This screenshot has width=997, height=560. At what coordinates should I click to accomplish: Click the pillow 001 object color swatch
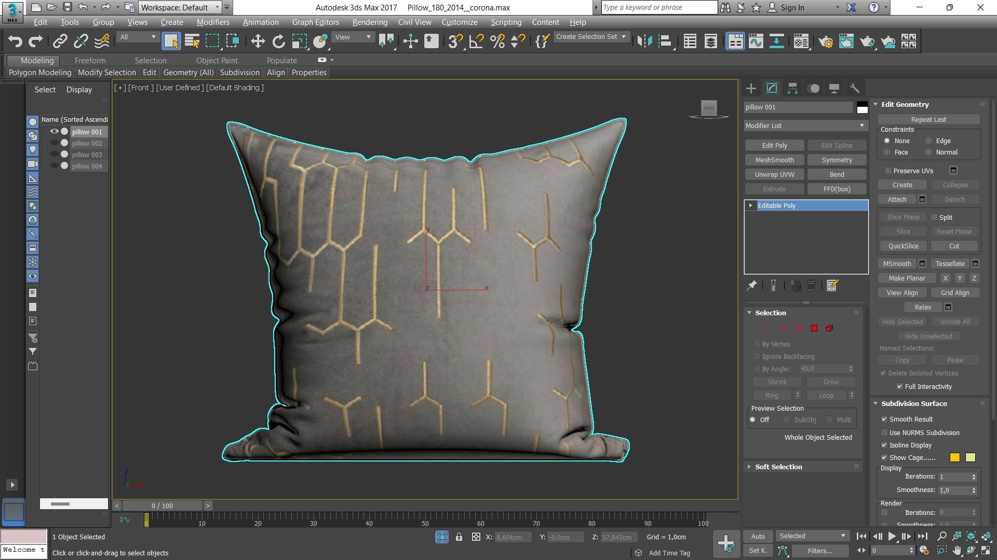862,107
